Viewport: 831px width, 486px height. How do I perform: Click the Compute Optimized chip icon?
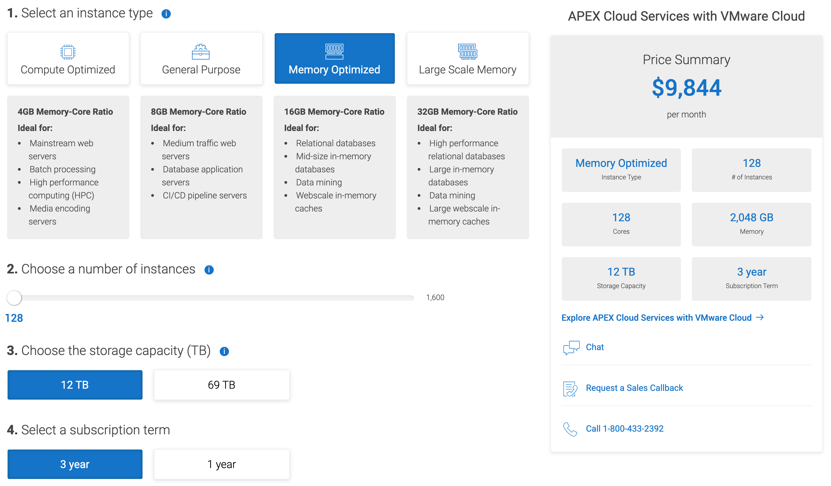click(68, 52)
